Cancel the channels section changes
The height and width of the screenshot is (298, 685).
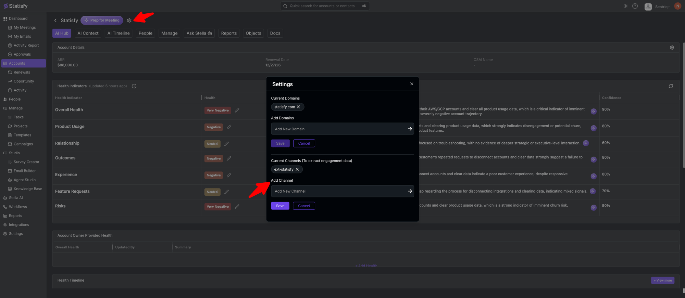point(304,206)
